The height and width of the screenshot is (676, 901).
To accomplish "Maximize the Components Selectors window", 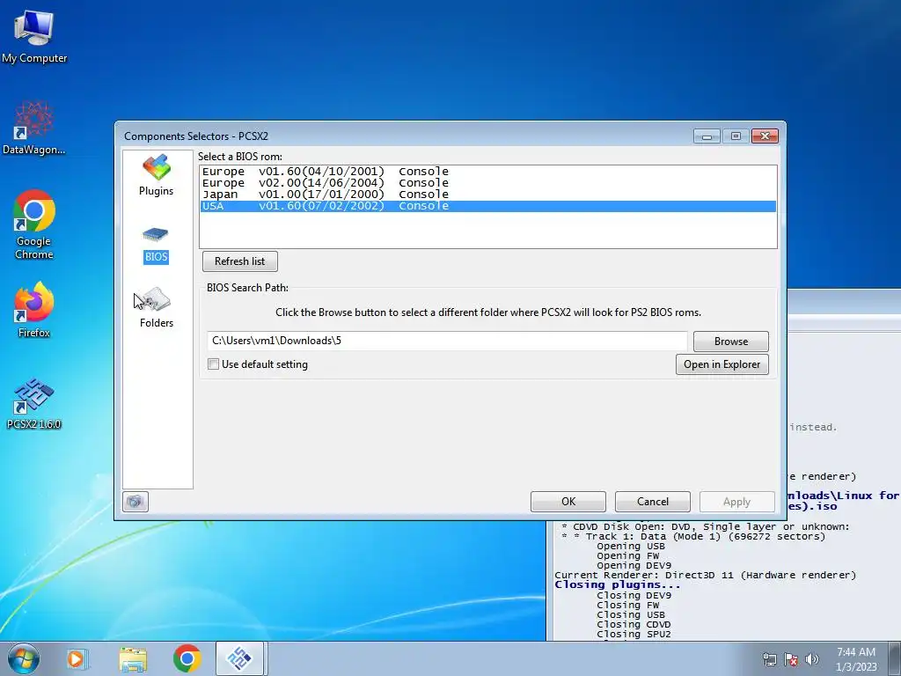I will 736,136.
